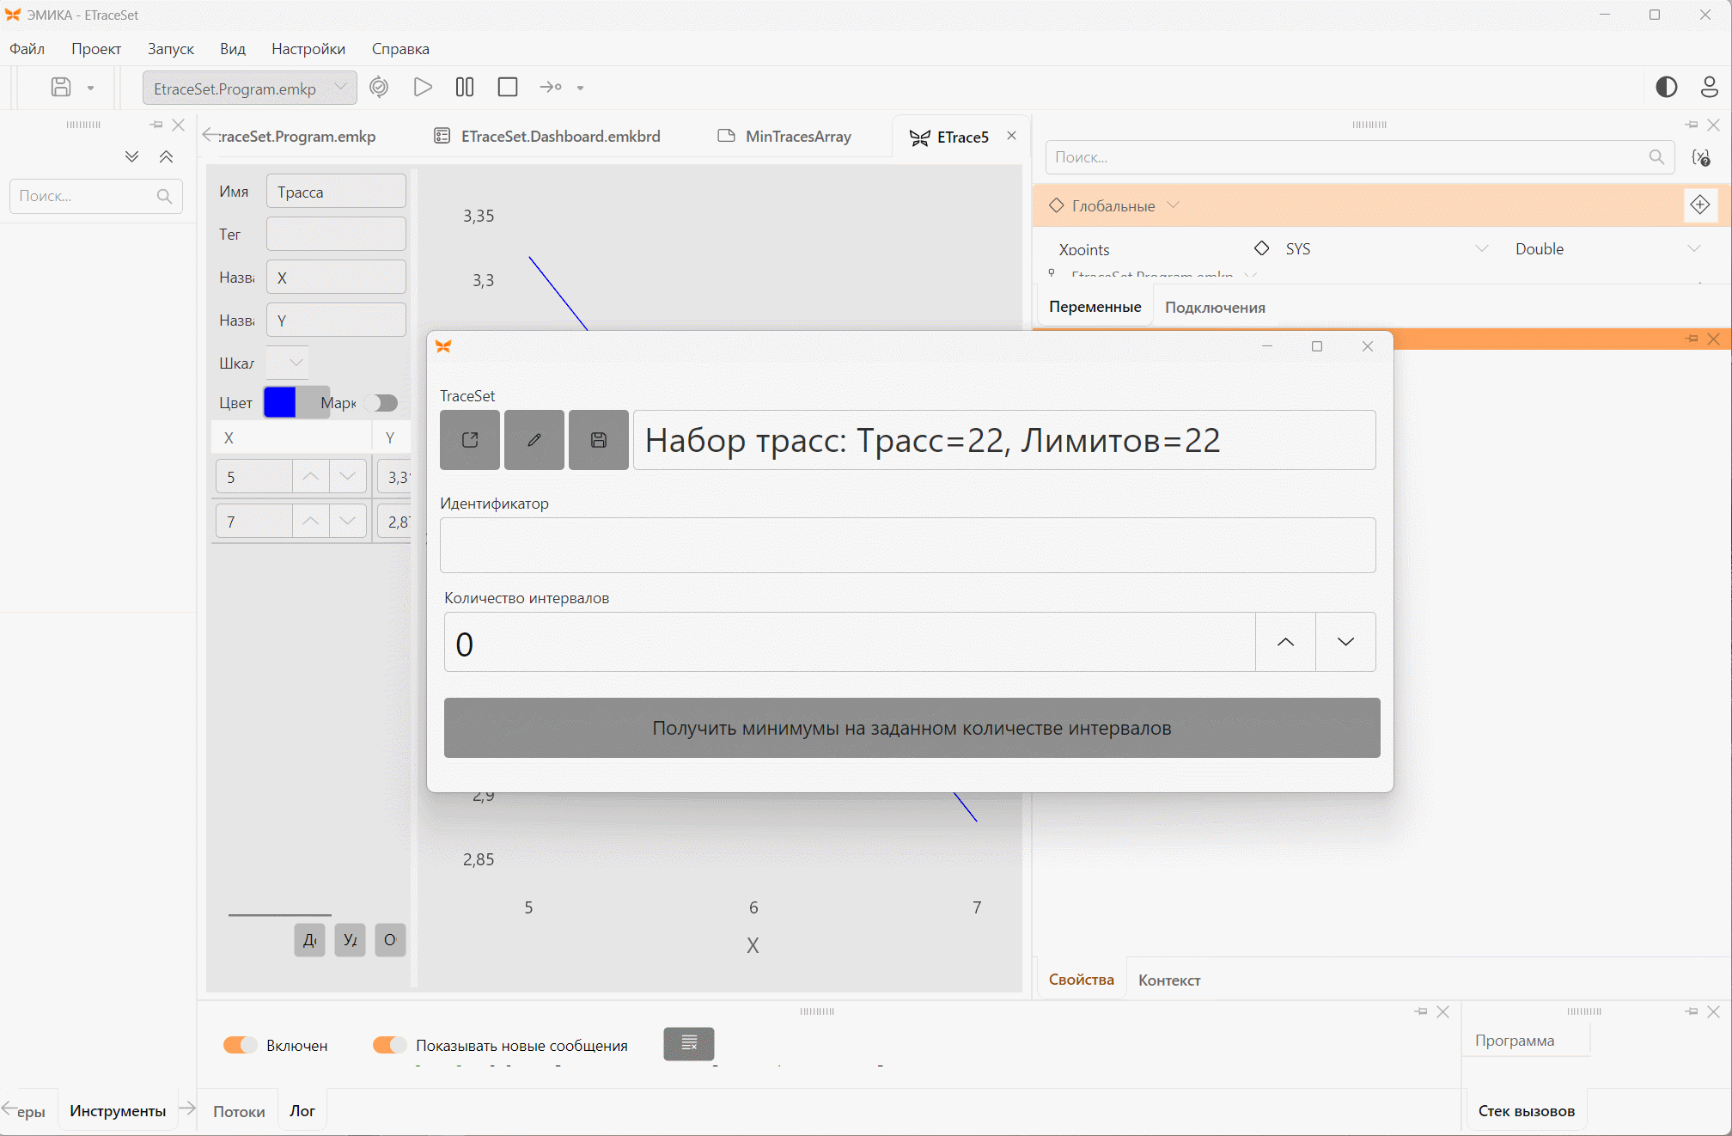Click the log clear list icon
The width and height of the screenshot is (1732, 1136).
(689, 1044)
